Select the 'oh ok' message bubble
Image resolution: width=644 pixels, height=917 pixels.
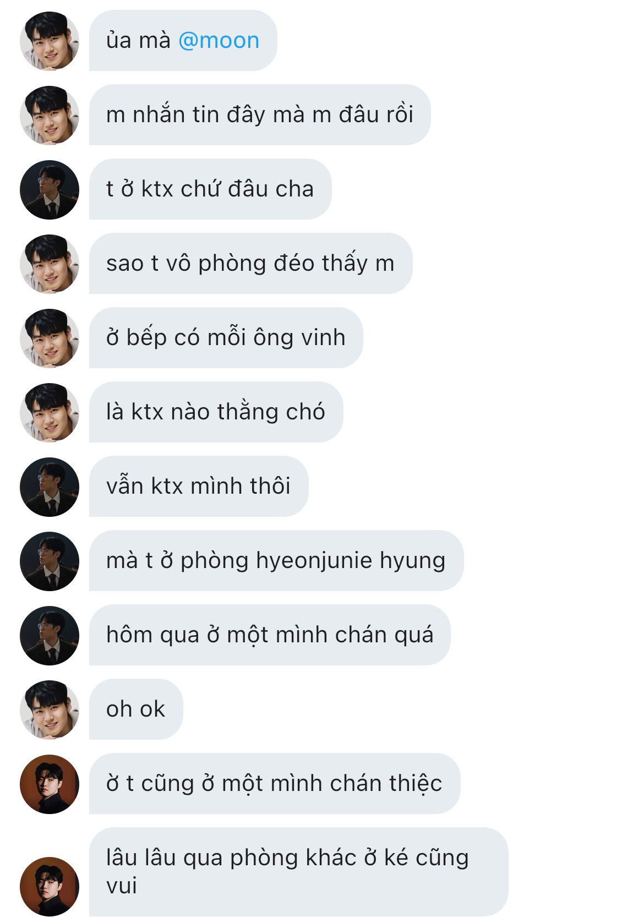click(136, 709)
